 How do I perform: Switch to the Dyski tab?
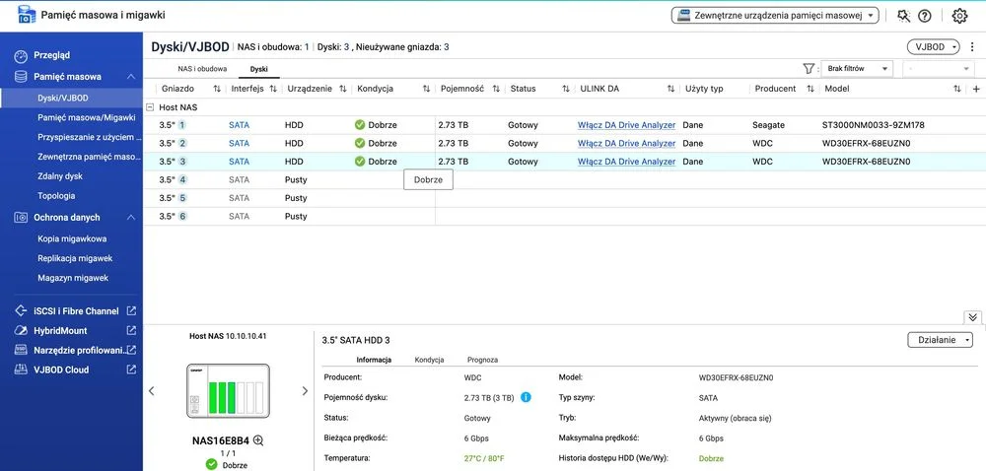(259, 69)
